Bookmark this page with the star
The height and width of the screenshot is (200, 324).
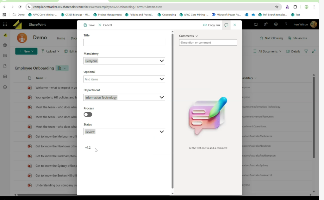tap(277, 7)
